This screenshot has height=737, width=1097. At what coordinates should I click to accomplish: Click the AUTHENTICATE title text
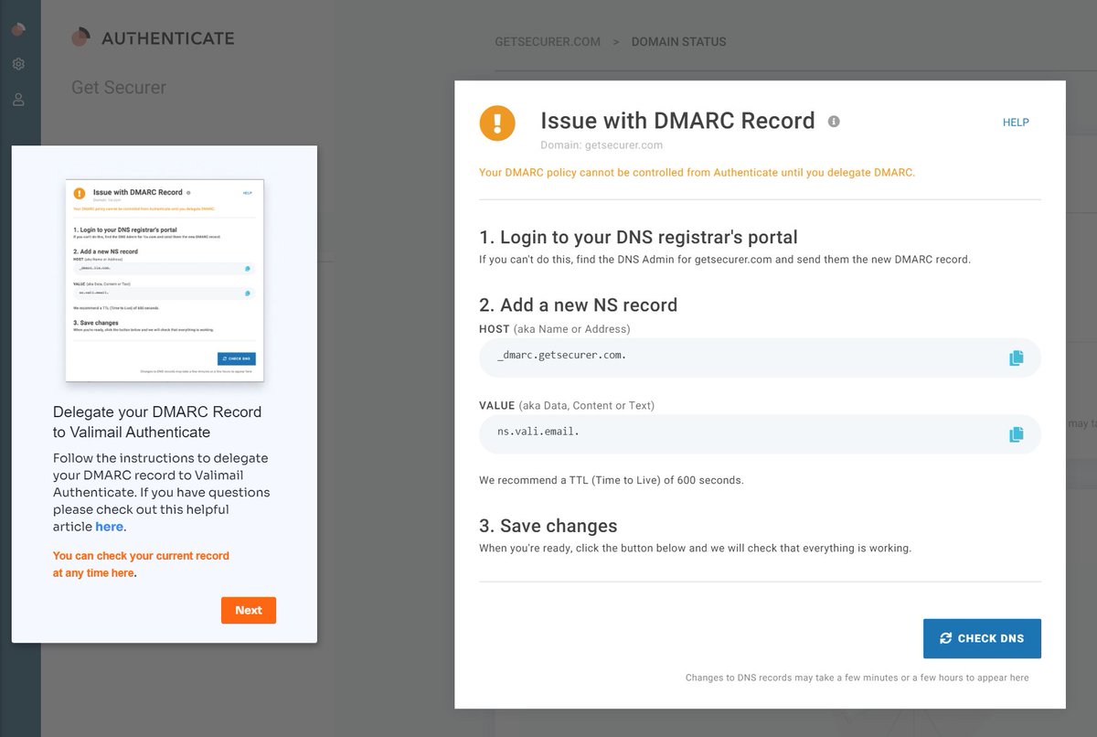click(x=168, y=38)
